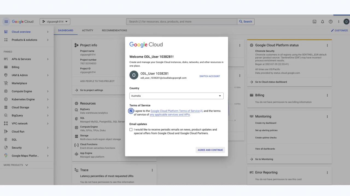Click Set up alerting policies
The height and width of the screenshot is (196, 350).
pos(266,130)
